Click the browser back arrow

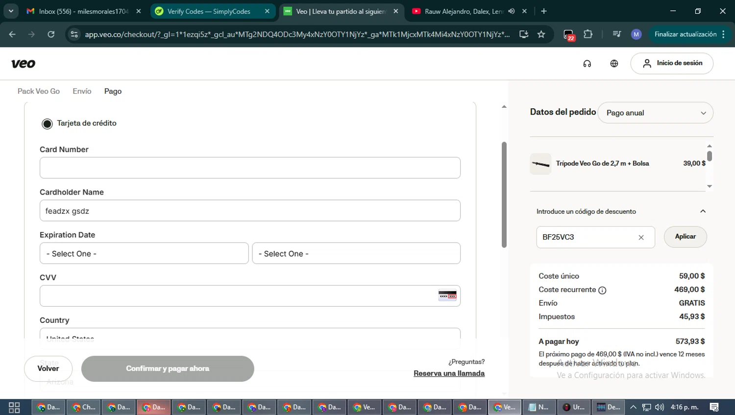click(12, 34)
